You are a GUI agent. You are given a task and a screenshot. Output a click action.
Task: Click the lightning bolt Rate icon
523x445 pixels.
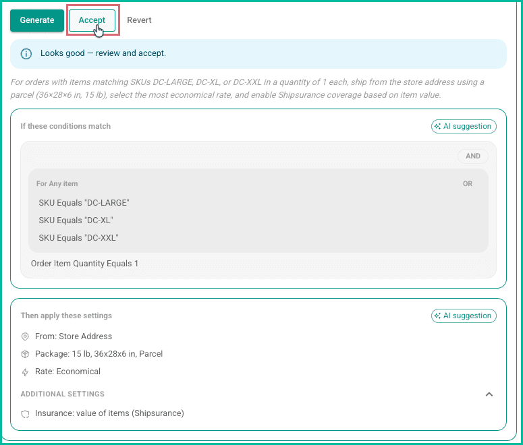tap(25, 372)
